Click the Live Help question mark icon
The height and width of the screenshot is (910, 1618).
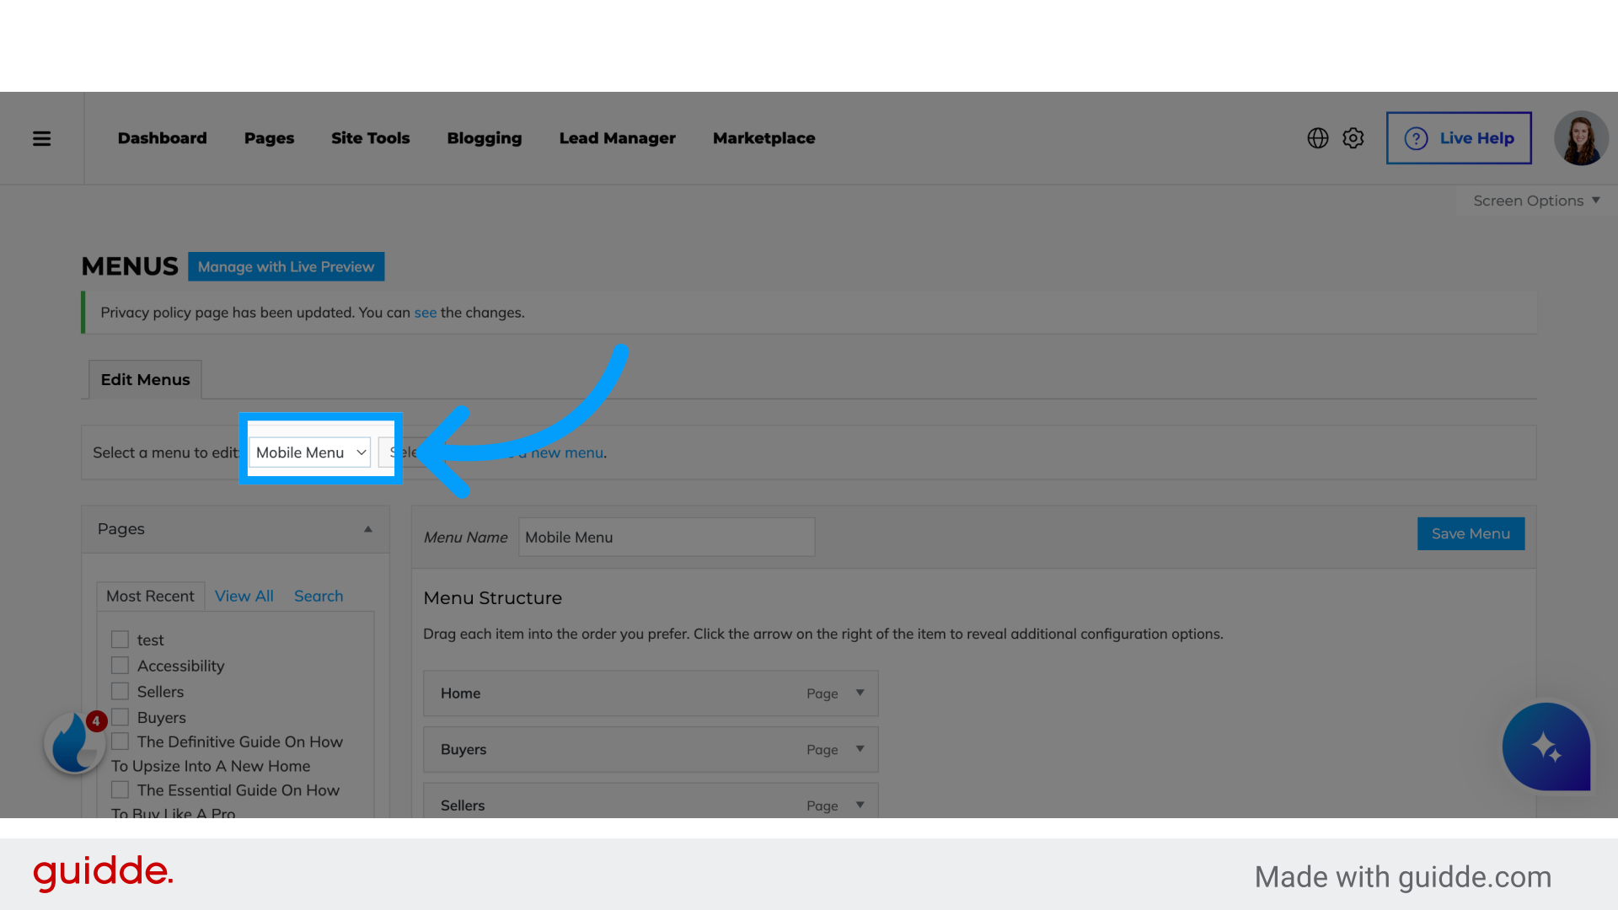(x=1416, y=137)
